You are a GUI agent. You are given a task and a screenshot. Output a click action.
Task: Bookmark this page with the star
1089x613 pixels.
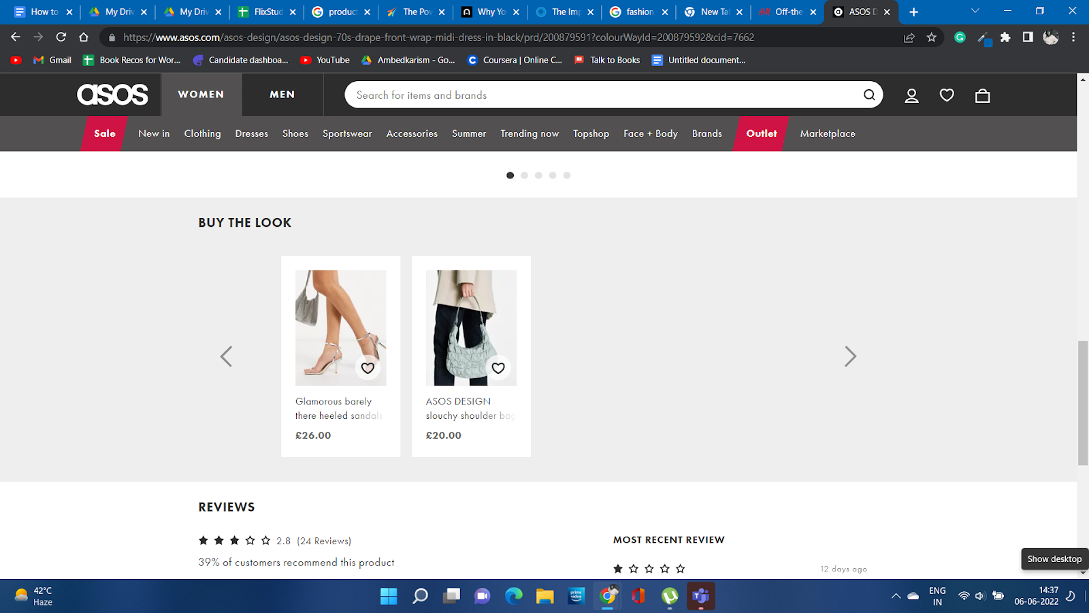point(932,37)
